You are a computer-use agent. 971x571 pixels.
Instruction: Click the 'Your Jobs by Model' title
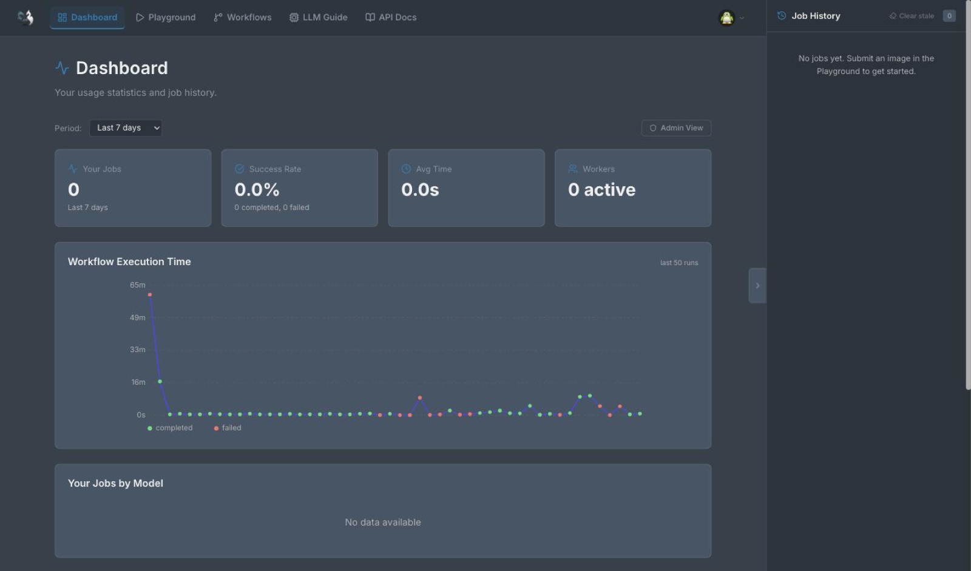point(115,483)
